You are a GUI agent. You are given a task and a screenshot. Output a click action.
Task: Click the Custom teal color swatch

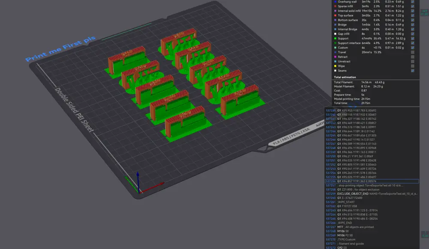point(335,48)
